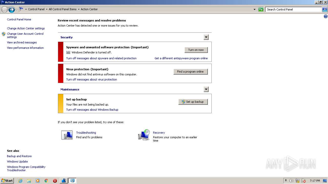Open the Start menu

pos(7,180)
